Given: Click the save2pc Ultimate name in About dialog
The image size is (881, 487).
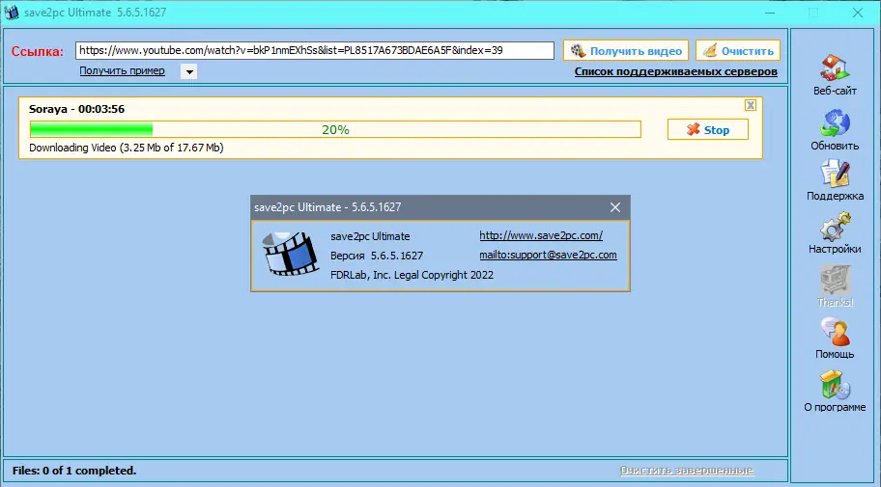Looking at the screenshot, I should [x=370, y=236].
